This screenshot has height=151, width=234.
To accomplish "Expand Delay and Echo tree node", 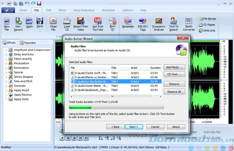I will tap(6, 54).
